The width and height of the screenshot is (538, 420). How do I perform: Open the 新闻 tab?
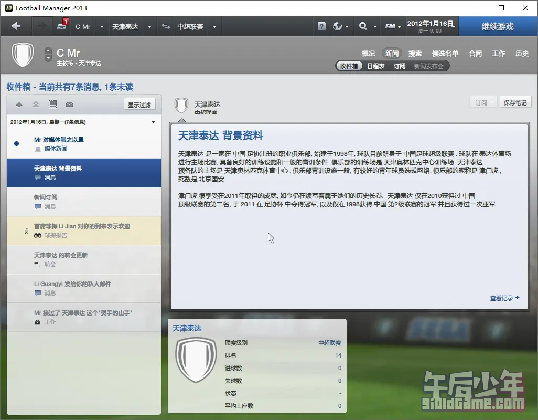point(392,54)
